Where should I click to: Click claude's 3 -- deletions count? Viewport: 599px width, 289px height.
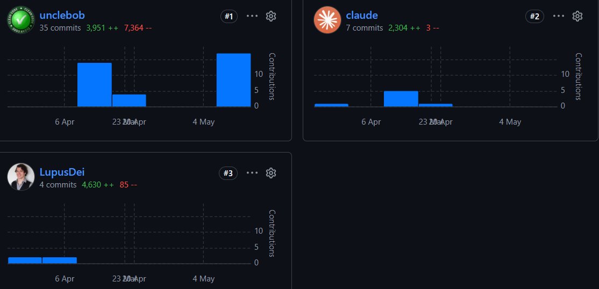coord(432,28)
